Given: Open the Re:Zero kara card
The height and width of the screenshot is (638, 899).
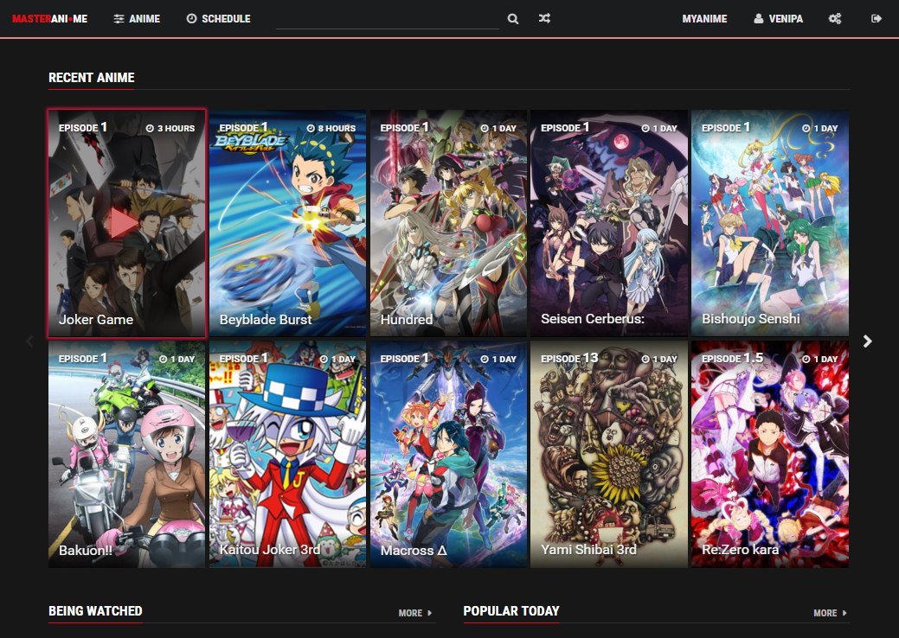Looking at the screenshot, I should [x=770, y=454].
